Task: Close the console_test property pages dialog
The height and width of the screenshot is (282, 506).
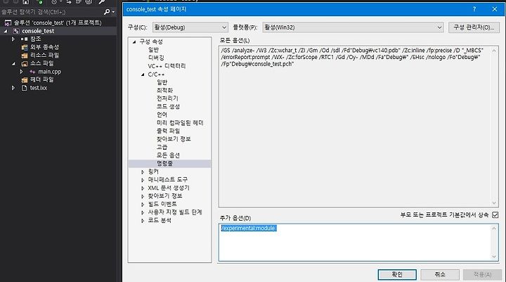Action: (495, 9)
